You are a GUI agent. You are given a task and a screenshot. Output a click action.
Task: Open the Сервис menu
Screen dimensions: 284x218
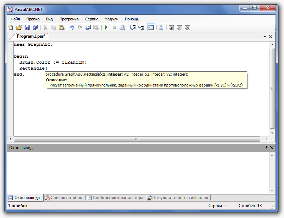tap(91, 19)
